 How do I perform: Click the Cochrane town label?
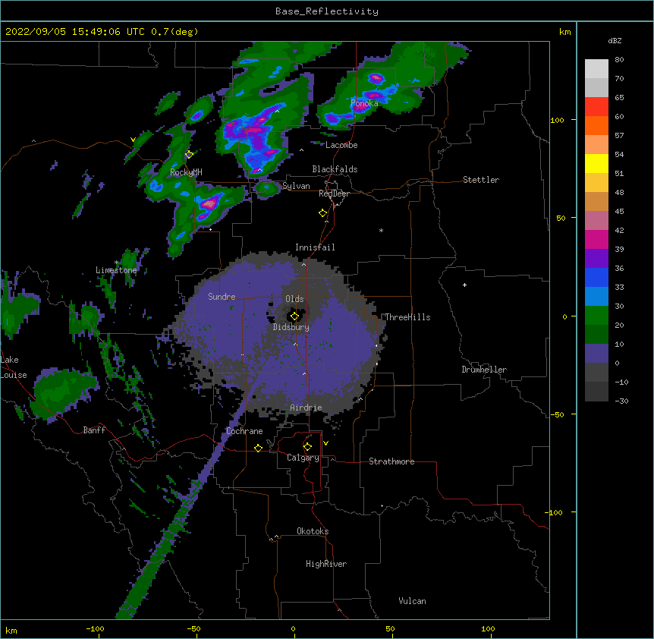point(244,431)
